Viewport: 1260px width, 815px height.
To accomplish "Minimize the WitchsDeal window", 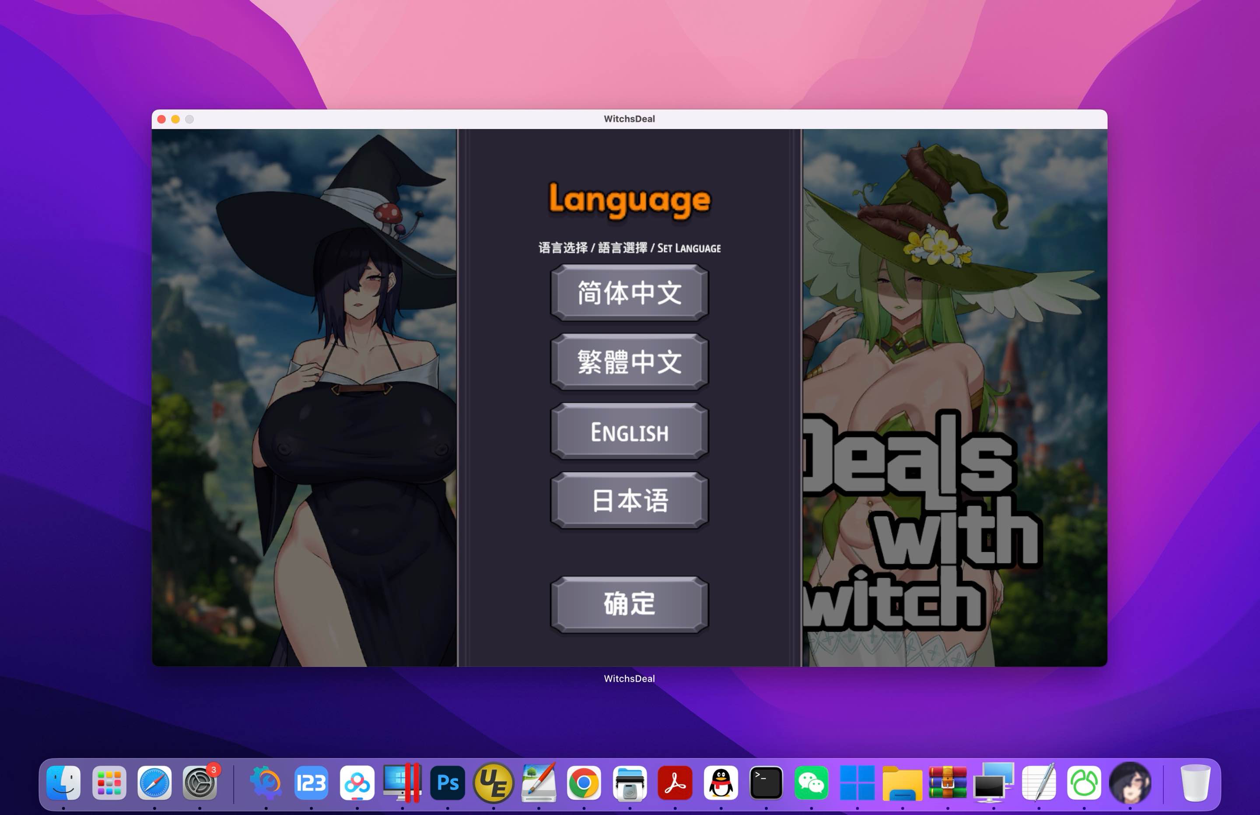I will coord(175,119).
